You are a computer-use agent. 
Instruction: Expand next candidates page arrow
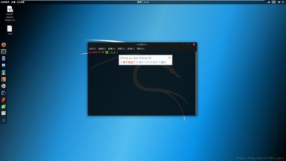[x=169, y=58]
